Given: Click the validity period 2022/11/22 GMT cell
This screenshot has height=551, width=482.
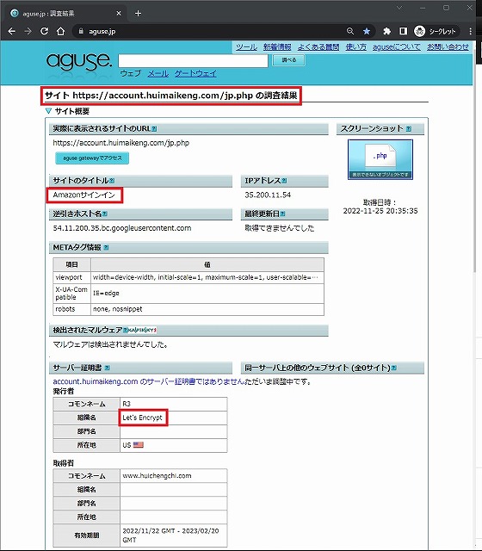Looking at the screenshot, I should click(174, 536).
